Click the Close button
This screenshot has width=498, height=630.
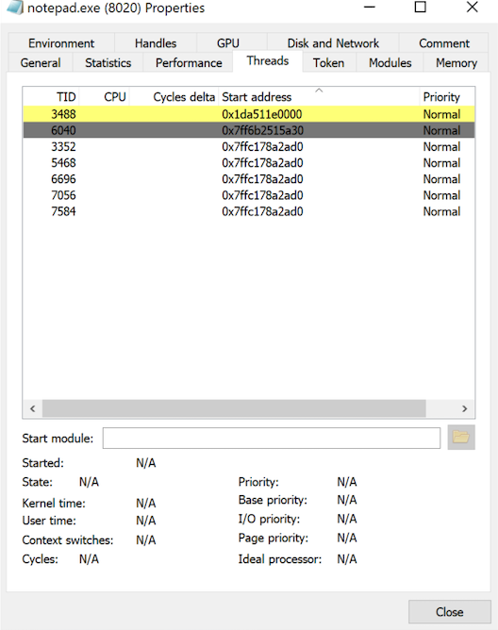click(449, 612)
